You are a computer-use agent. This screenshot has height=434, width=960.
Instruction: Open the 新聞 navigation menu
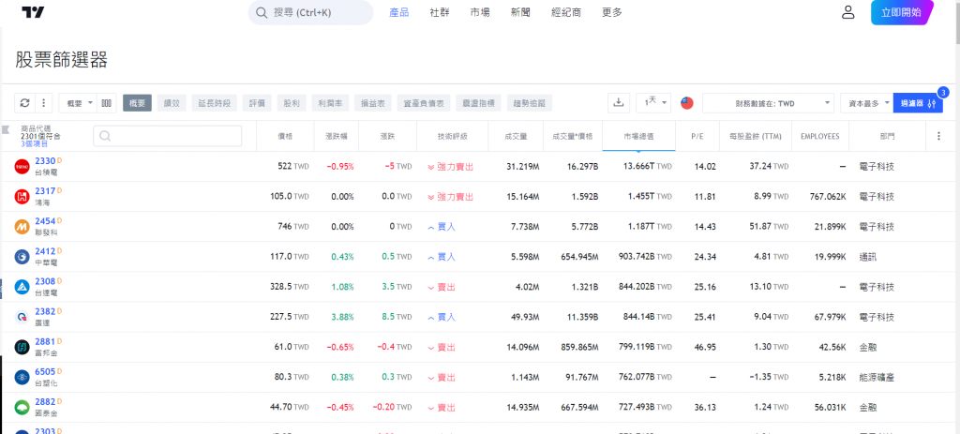(520, 12)
